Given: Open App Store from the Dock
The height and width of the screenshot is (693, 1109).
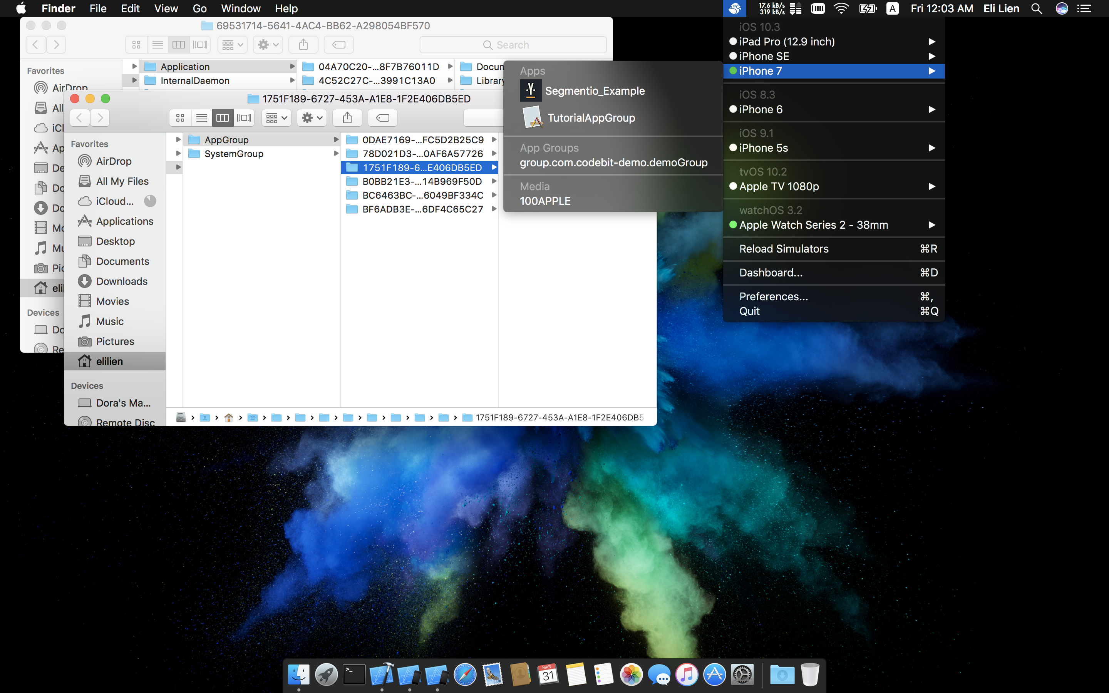Looking at the screenshot, I should (x=714, y=674).
